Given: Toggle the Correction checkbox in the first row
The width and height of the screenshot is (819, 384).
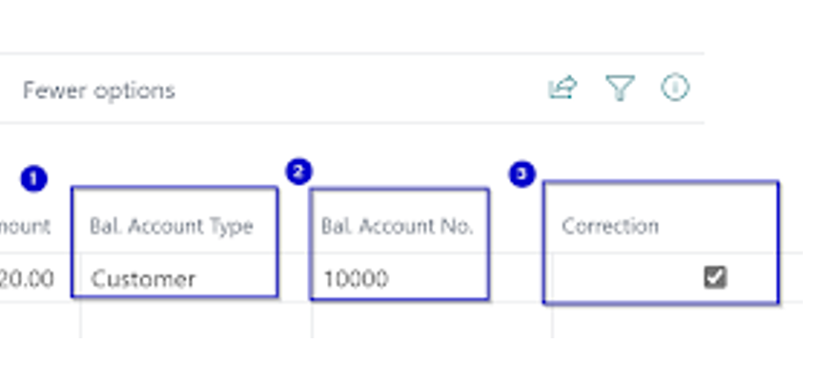Looking at the screenshot, I should click(714, 277).
